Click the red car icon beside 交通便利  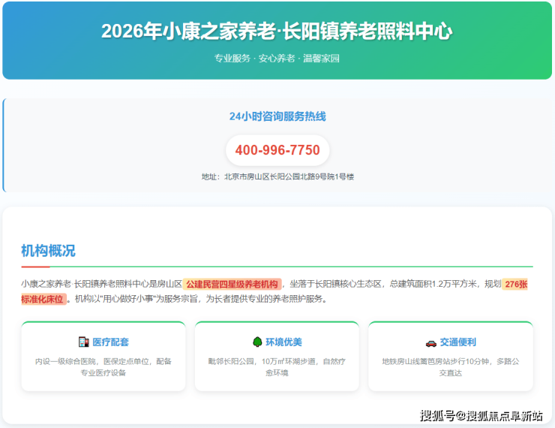point(430,342)
